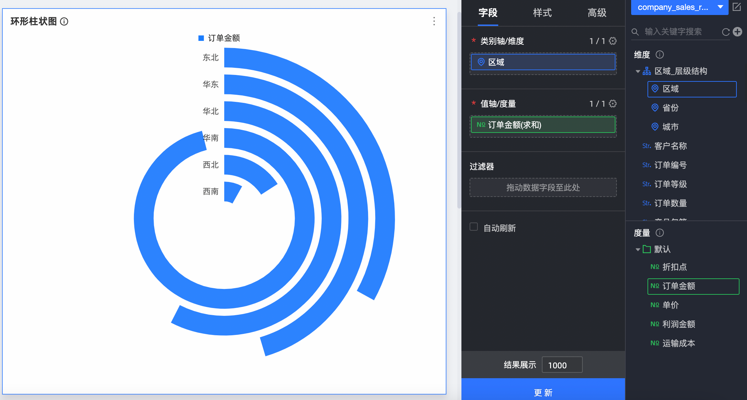Collapse the 区域_层级结构 tree
747x400 pixels.
(638, 71)
